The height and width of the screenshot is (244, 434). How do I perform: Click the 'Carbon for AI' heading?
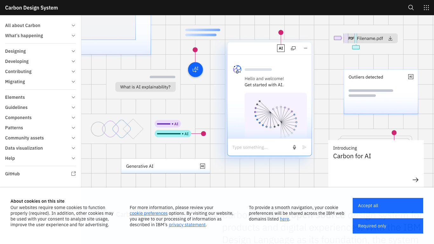click(x=352, y=156)
